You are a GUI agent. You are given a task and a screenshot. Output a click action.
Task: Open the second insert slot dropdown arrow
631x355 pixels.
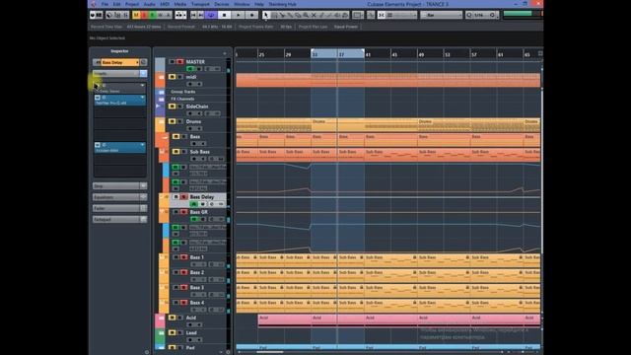(x=142, y=98)
